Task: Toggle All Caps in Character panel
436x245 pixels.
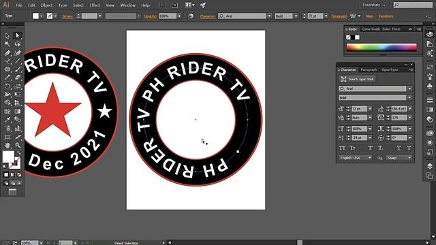Action: (x=342, y=148)
